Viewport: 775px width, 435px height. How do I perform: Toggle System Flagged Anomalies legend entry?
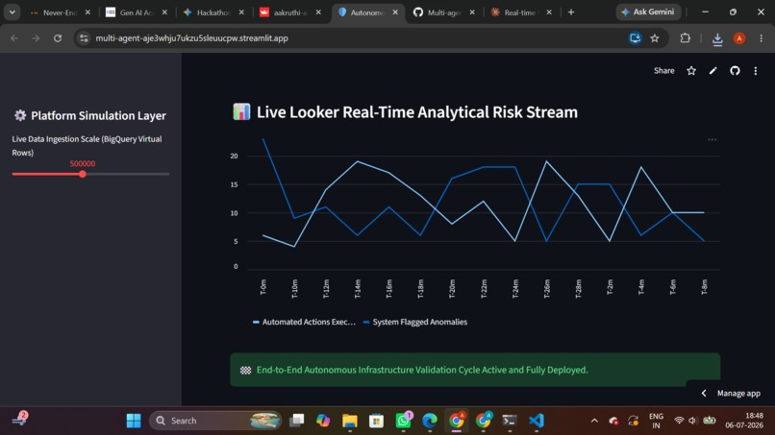[x=415, y=322]
